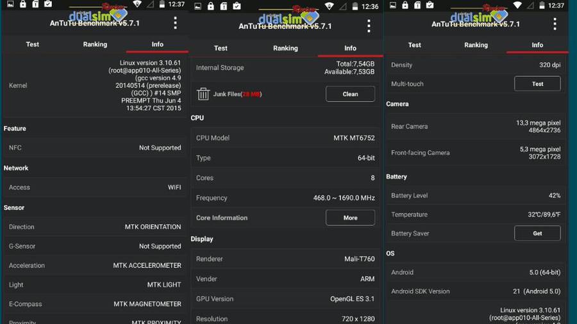The width and height of the screenshot is (577, 324).
Task: Open the Test tab in the right screen
Action: point(414,45)
